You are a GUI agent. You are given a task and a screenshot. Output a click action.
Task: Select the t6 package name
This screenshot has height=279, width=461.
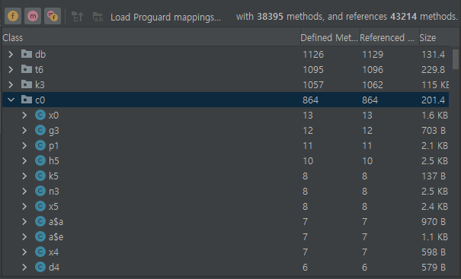(x=39, y=70)
